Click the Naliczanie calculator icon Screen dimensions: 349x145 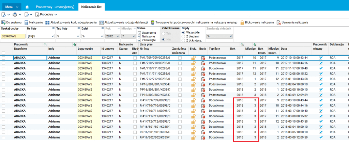26,22
